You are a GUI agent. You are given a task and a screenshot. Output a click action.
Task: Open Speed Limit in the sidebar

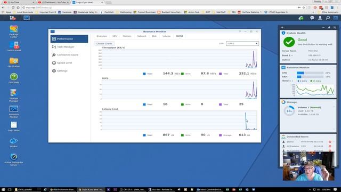point(69,63)
